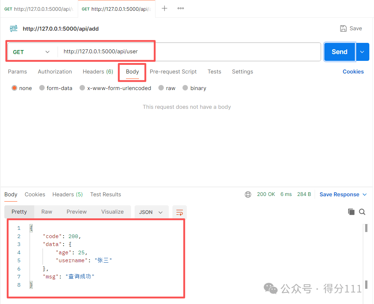
Task: Open the tab overflow three-dots menu
Action: point(181,8)
